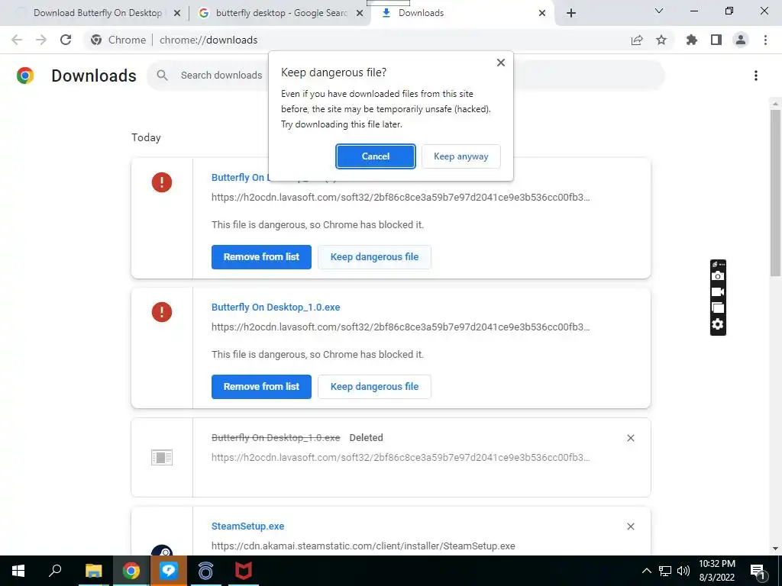Screen dimensions: 782x586
Task: Click the Chrome logo beside Downloads
Action: tap(25, 76)
